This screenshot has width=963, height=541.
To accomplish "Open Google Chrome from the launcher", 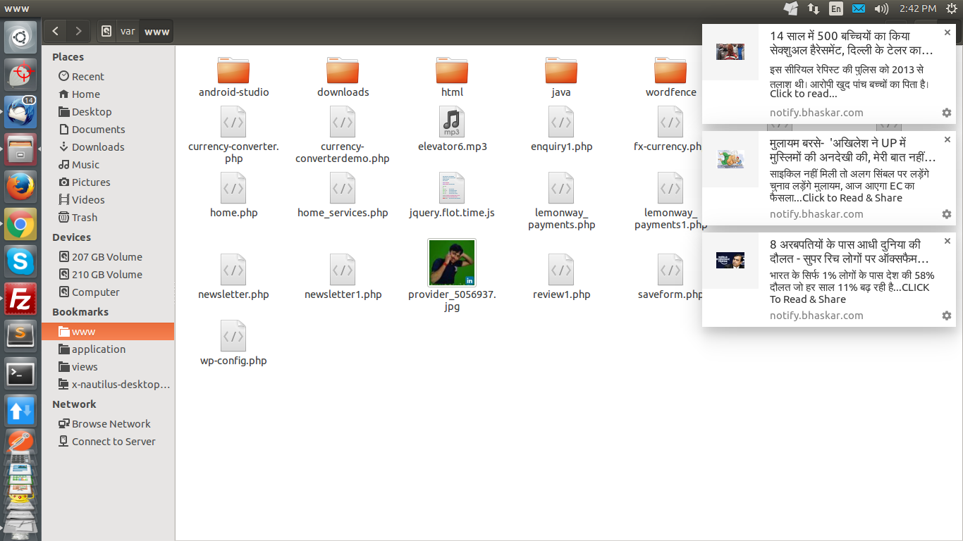I will (x=20, y=225).
